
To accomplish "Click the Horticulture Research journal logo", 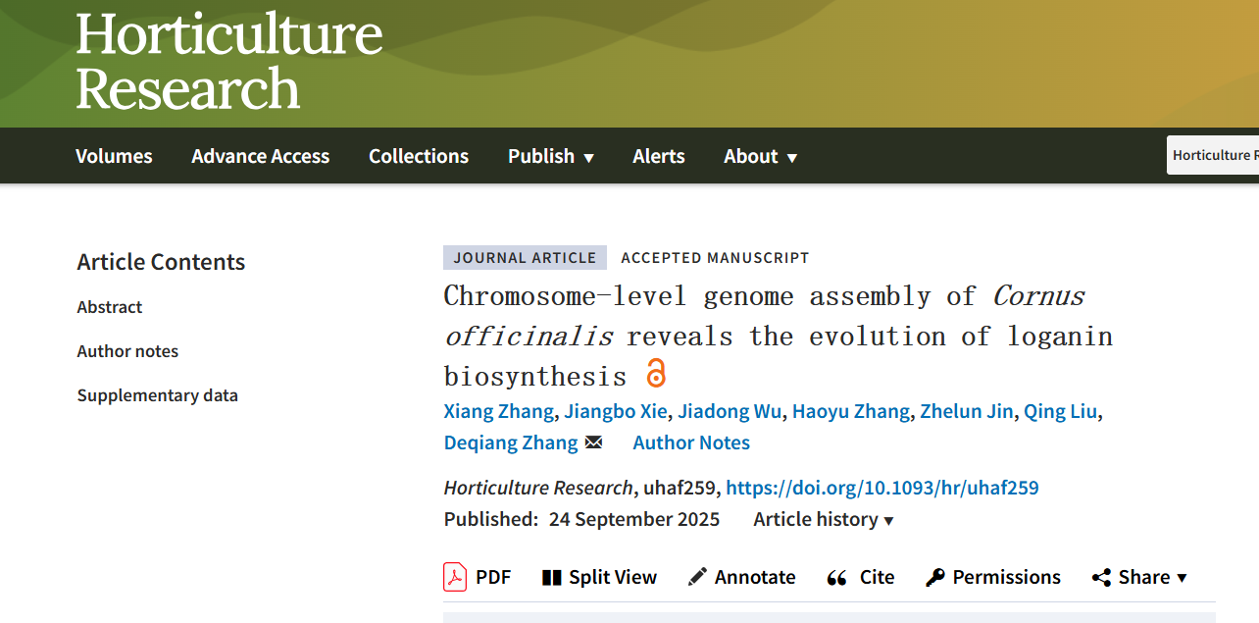I will click(x=228, y=61).
